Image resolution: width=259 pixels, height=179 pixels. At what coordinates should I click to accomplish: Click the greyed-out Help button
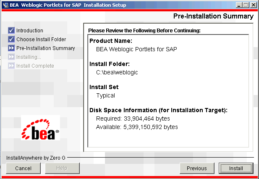point(62,168)
